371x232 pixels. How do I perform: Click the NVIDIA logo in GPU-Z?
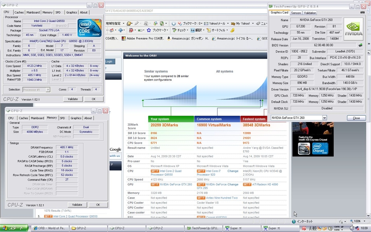pos(354,29)
